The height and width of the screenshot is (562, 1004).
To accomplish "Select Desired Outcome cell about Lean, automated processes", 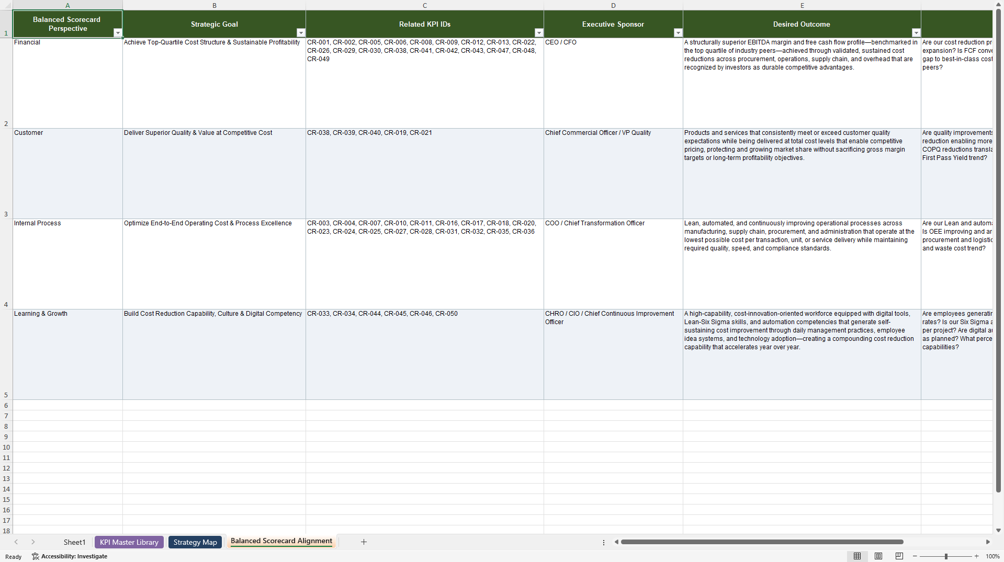I will tap(802, 264).
